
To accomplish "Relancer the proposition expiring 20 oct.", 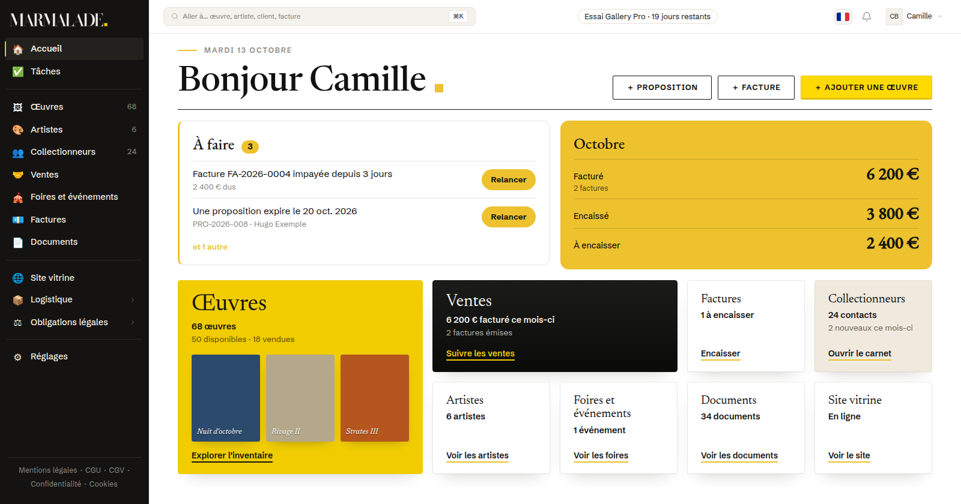I will (x=509, y=217).
